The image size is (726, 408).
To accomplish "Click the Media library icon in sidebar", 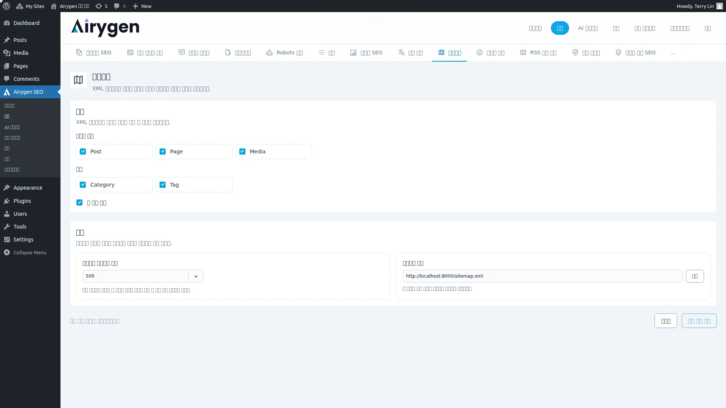I will [7, 53].
